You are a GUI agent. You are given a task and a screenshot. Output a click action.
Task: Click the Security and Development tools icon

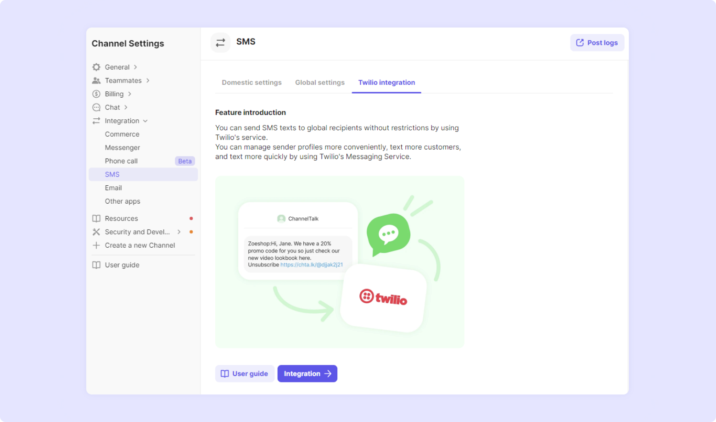click(96, 232)
